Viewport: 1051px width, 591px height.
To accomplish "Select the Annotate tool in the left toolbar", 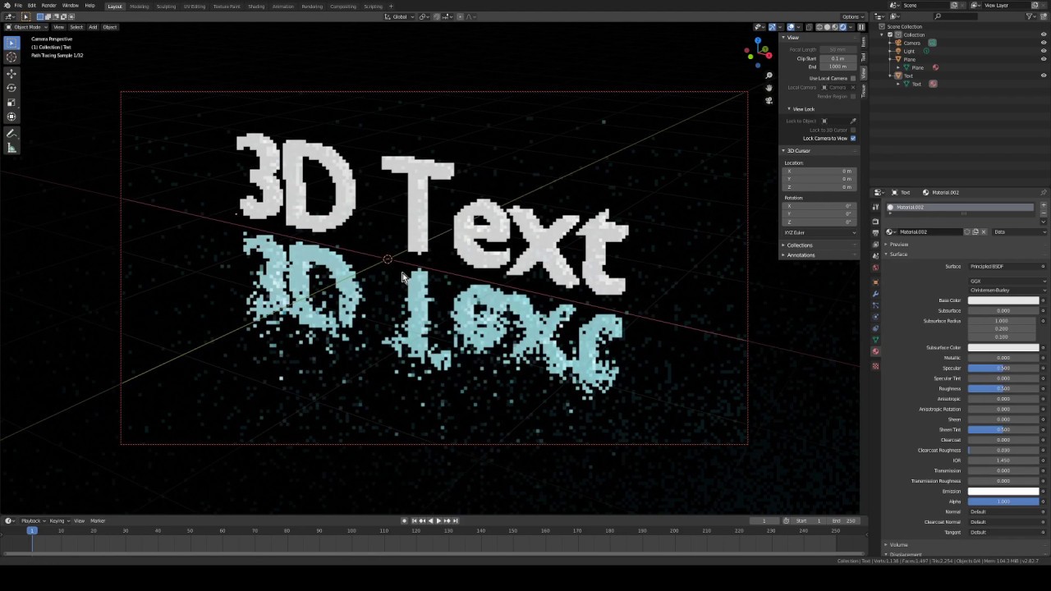I will pos(11,133).
